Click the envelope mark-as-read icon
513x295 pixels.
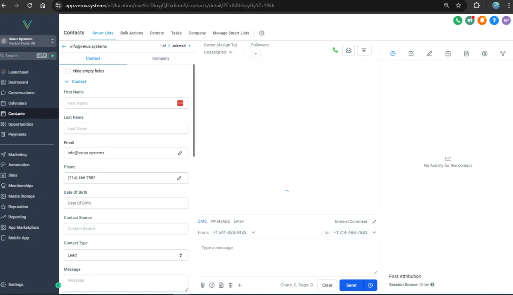point(348,50)
